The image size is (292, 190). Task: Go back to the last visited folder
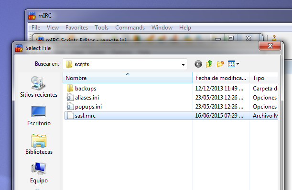point(198,64)
